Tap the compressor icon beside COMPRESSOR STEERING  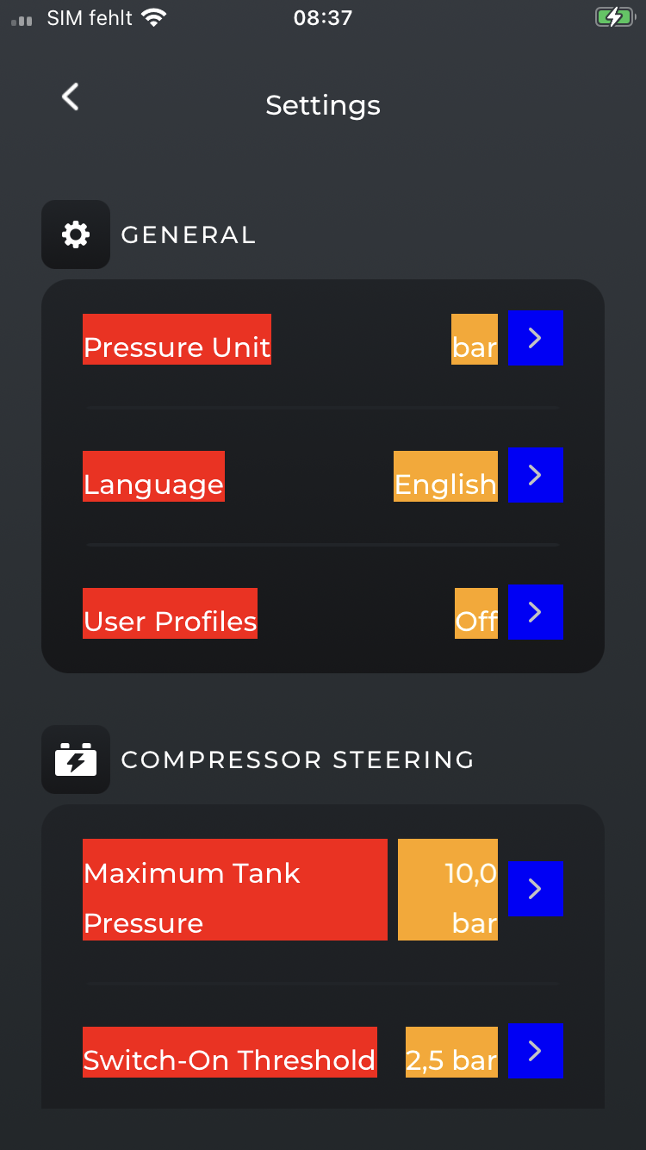[x=76, y=759]
